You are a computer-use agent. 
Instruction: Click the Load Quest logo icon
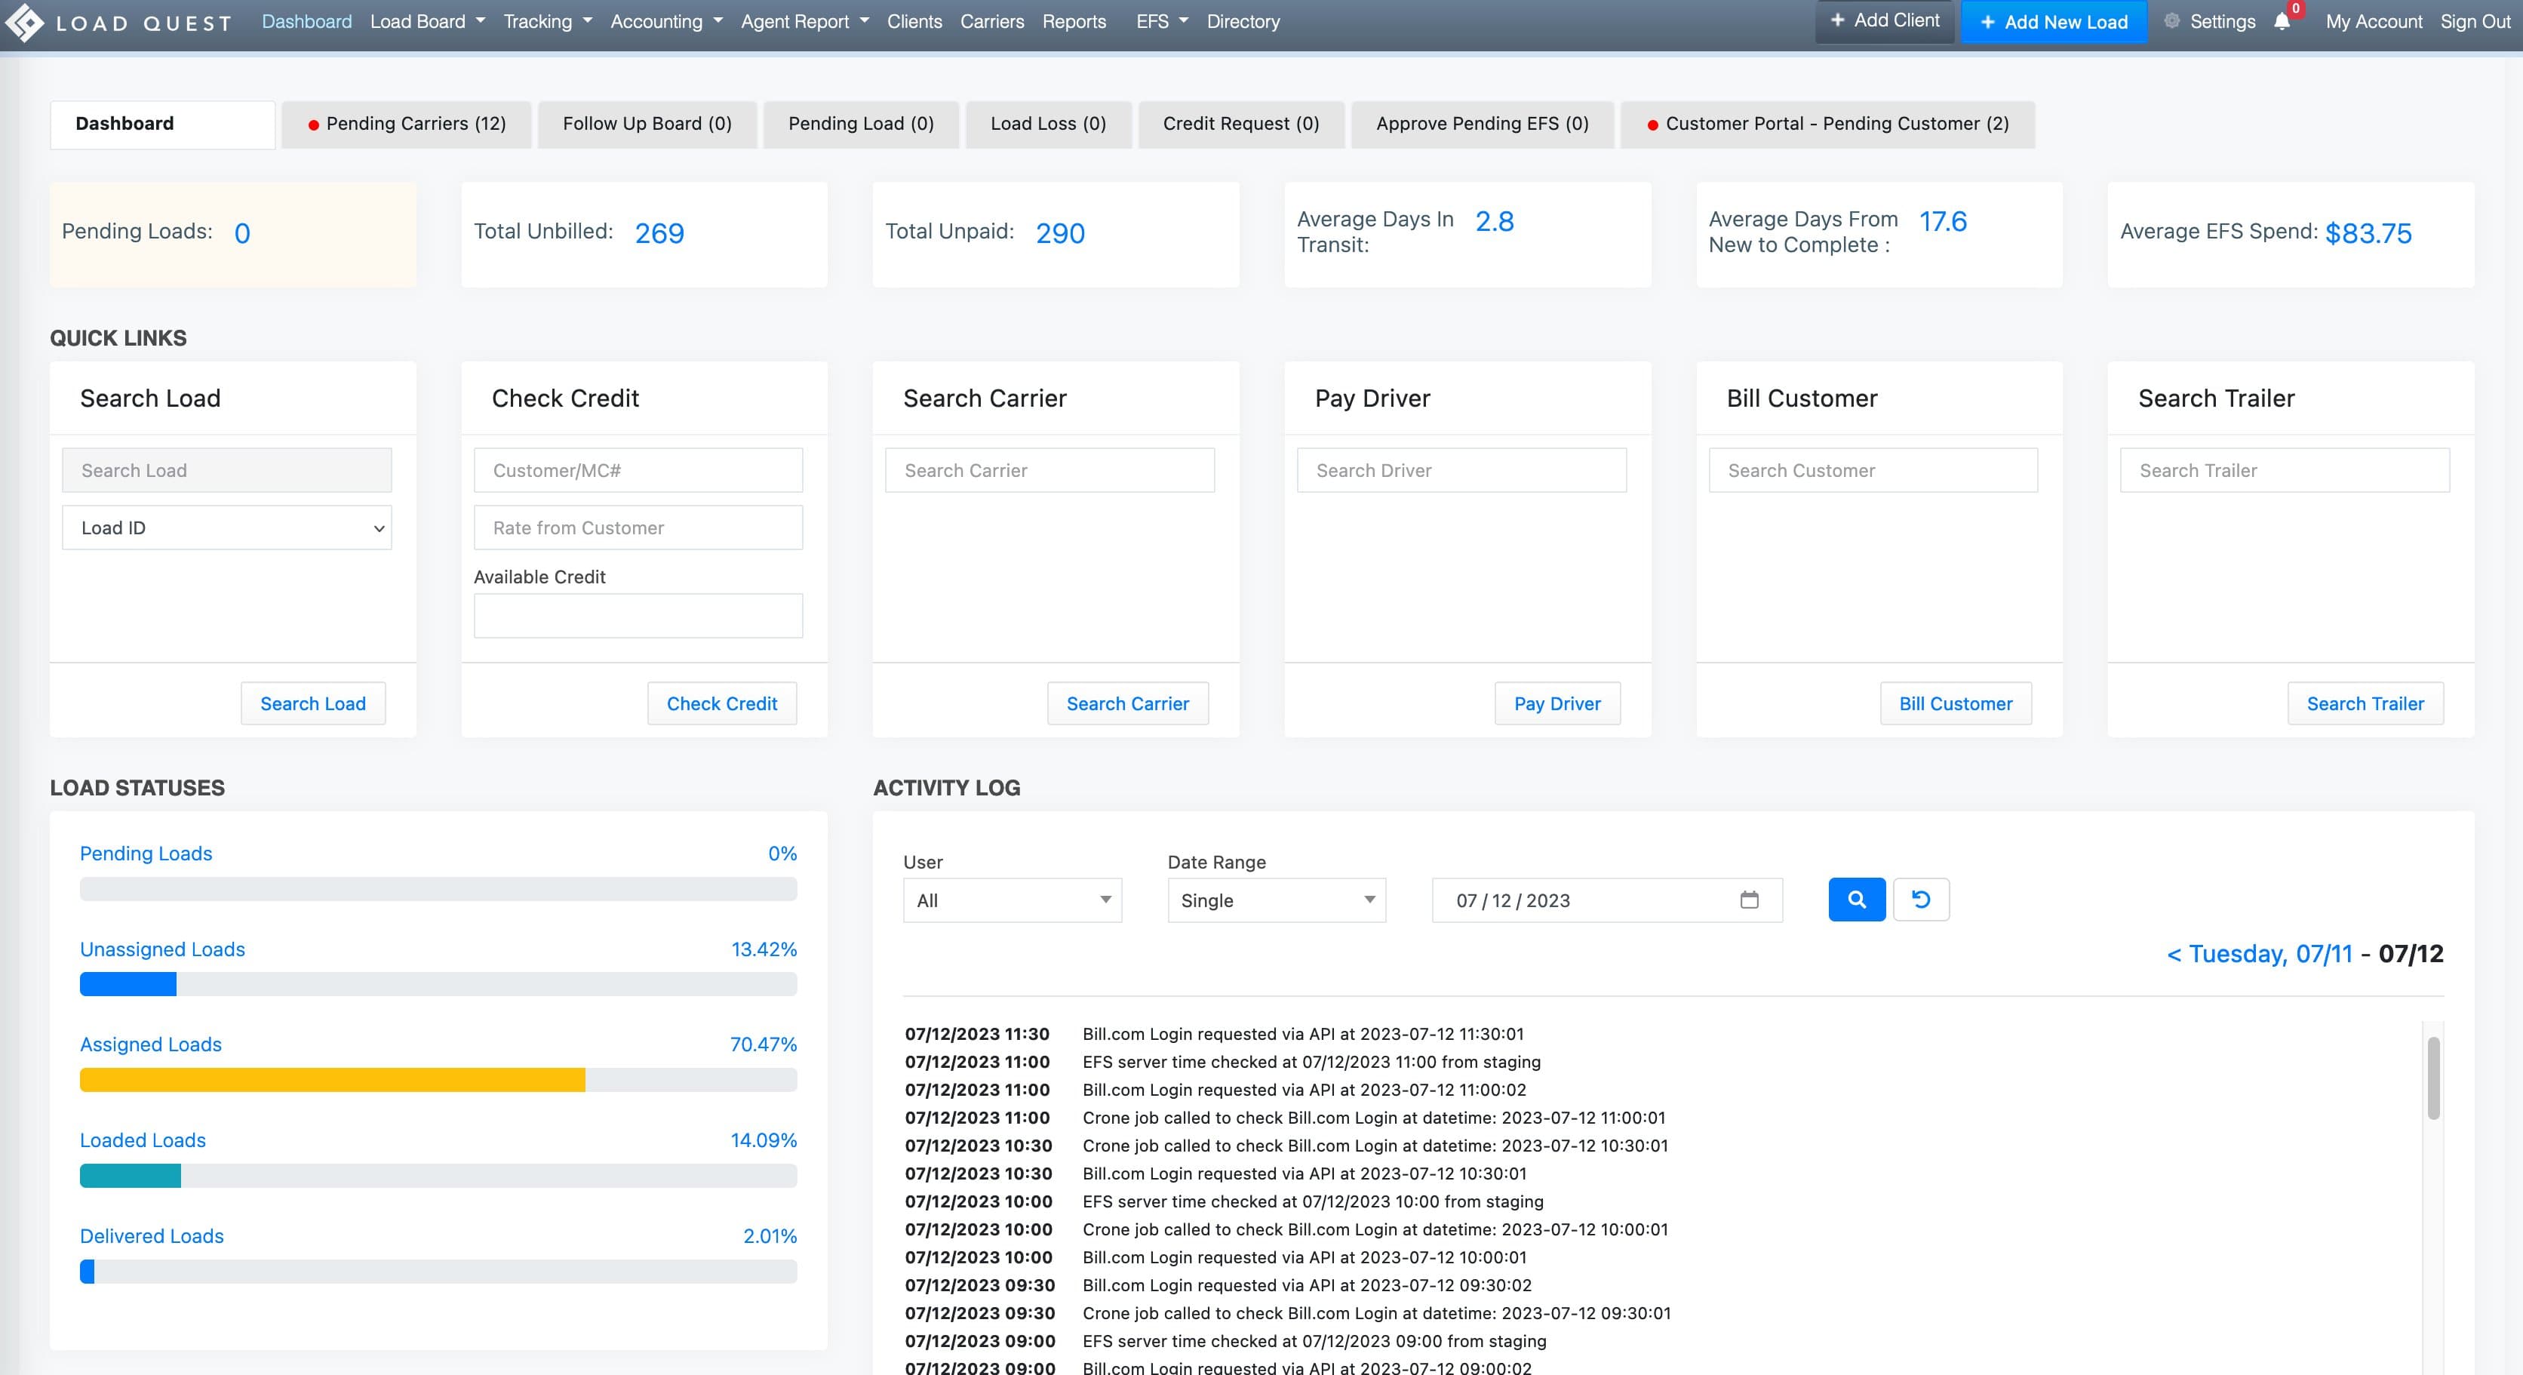click(24, 23)
